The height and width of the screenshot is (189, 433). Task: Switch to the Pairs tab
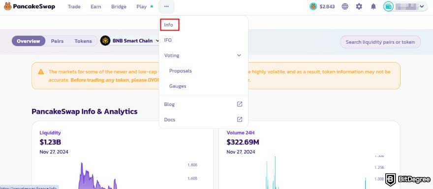click(x=57, y=41)
